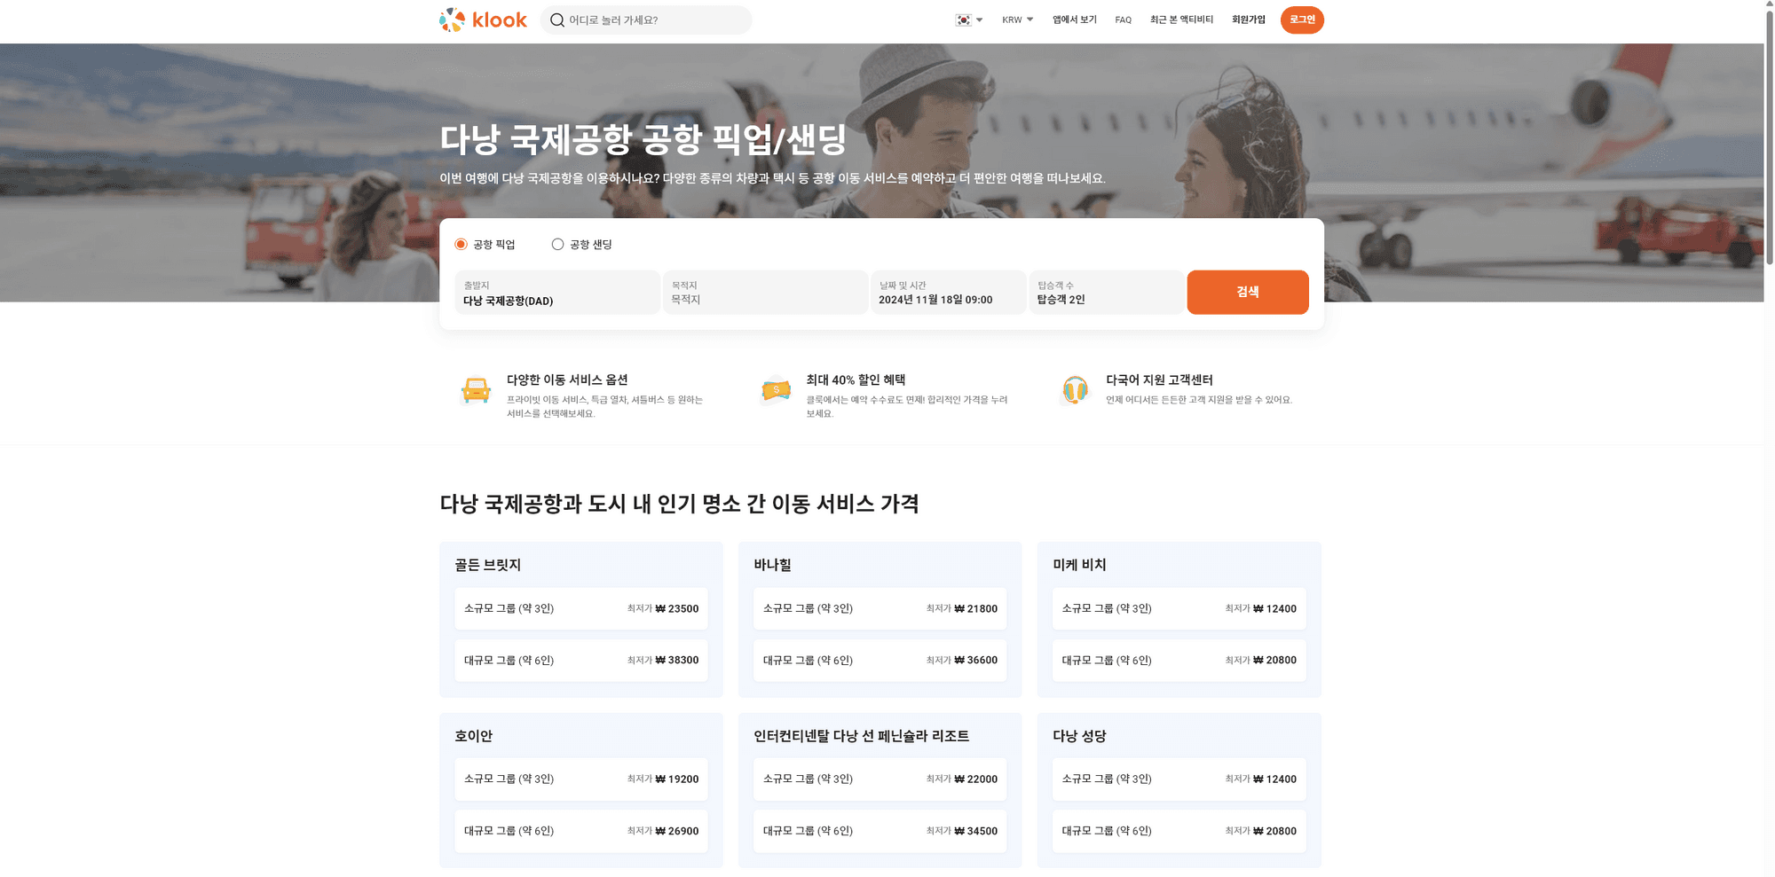Viewport: 1775px width, 877px height.
Task: Open 최근 본 액티비티 menu
Action: coord(1181,20)
